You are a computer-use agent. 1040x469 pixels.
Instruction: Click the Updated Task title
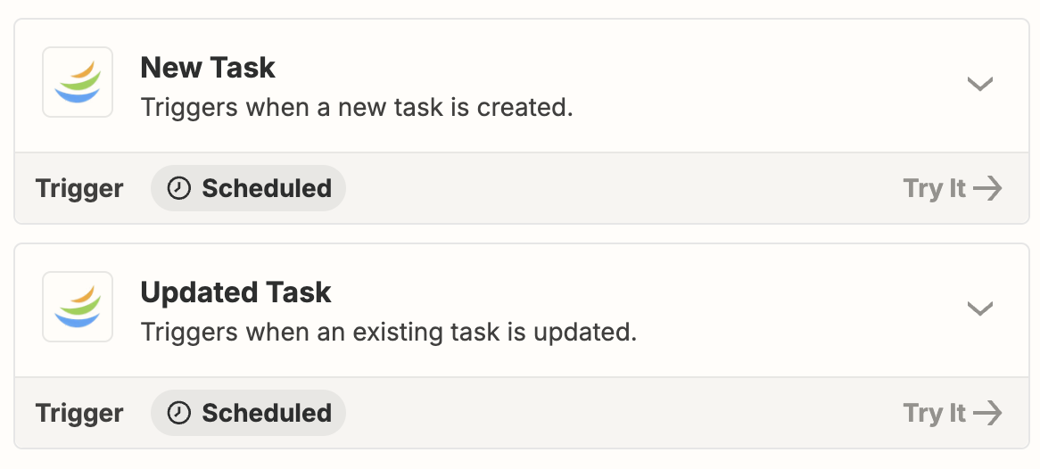click(235, 292)
